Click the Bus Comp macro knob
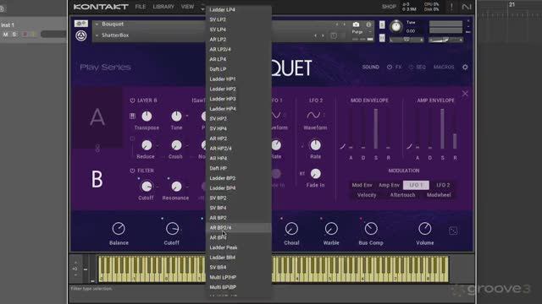This screenshot has height=304, width=542. point(371,229)
